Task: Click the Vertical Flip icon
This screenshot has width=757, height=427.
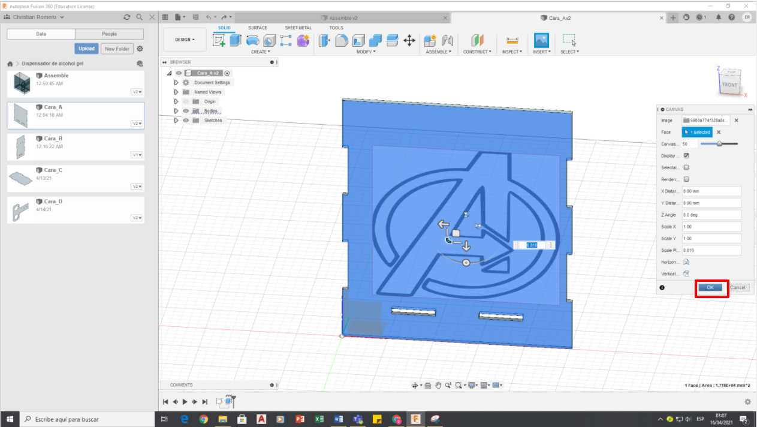Action: (686, 273)
